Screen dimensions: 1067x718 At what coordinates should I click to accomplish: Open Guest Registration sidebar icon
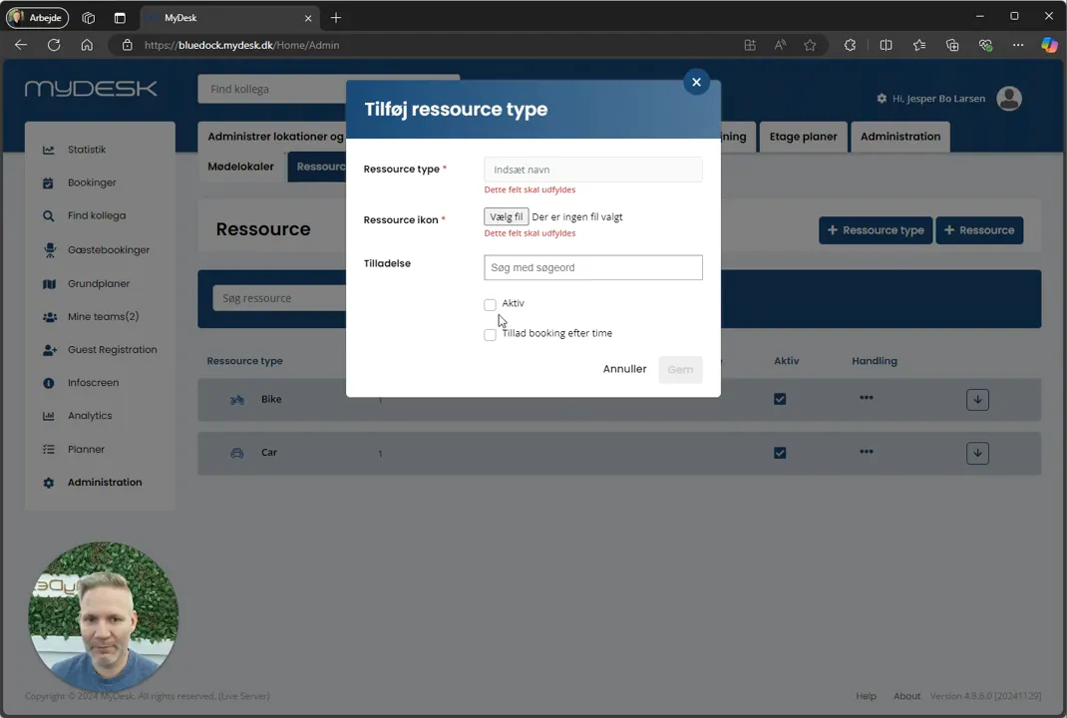[x=50, y=350]
